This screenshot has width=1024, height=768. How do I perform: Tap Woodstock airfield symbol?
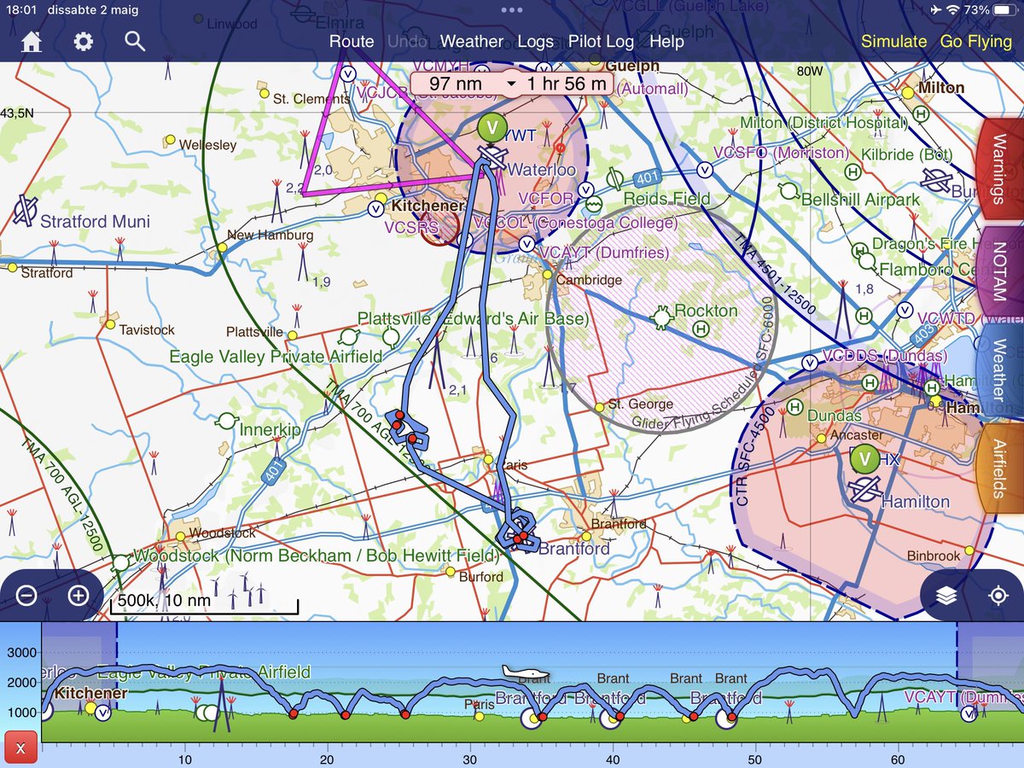point(120,563)
